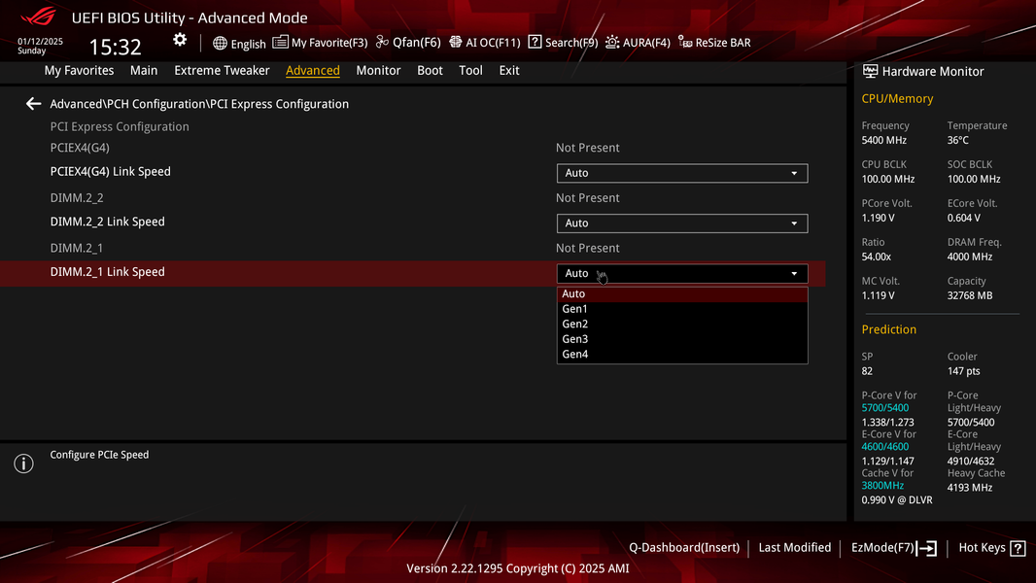Click the 147 pts cooler score
Viewport: 1036px width, 583px height.
(x=963, y=371)
